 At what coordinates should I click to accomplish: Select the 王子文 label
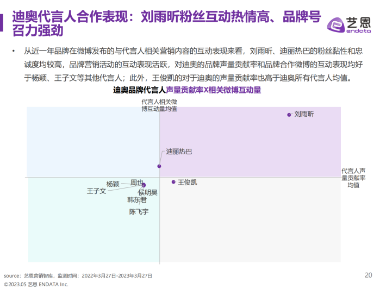[x=96, y=191]
